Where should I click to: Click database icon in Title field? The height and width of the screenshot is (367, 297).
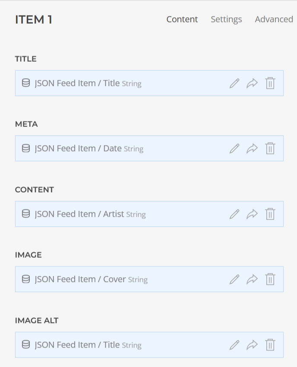coord(26,83)
